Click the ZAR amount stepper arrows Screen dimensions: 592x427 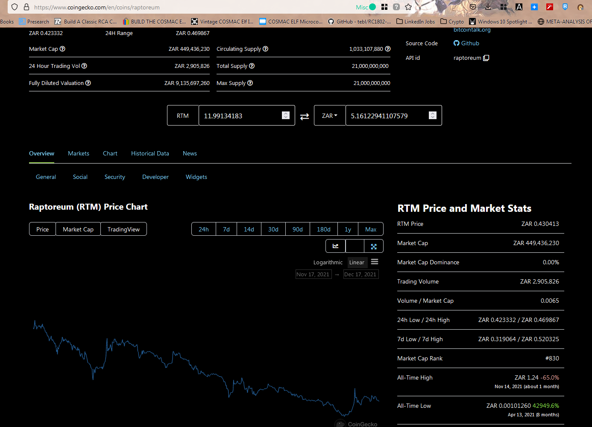(433, 115)
